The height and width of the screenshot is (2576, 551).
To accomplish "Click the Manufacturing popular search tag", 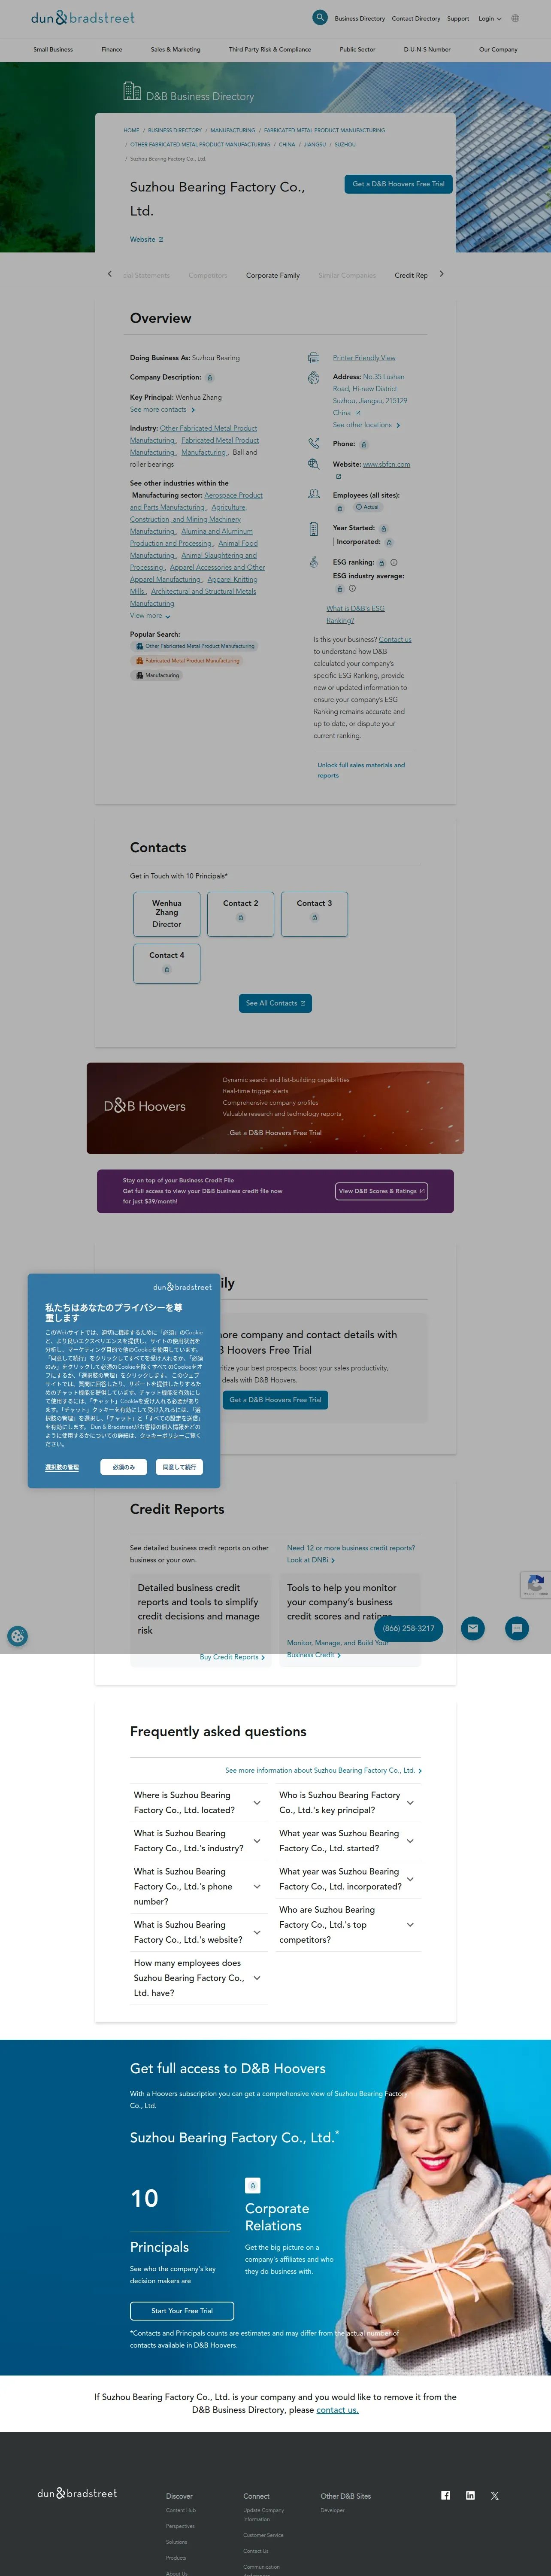I will pyautogui.click(x=157, y=675).
